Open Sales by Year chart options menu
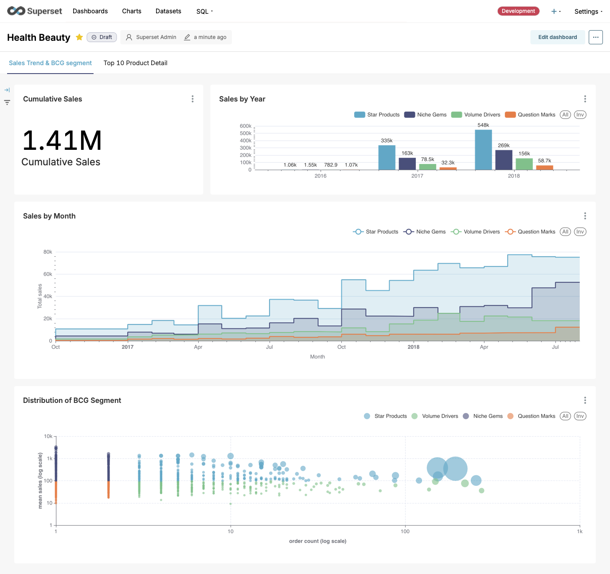The width and height of the screenshot is (610, 574). (x=585, y=99)
